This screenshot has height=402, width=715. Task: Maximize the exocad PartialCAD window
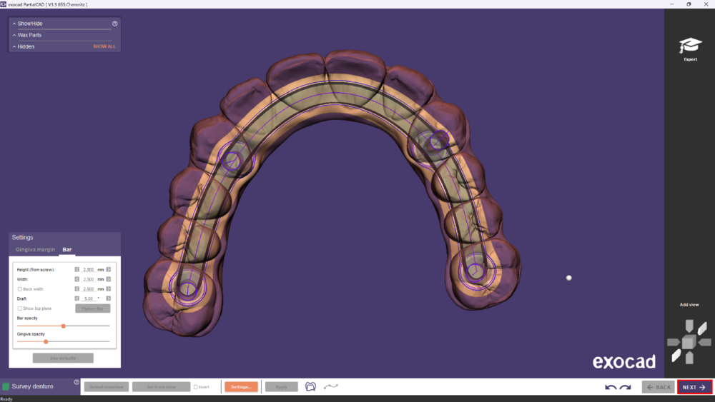[x=689, y=4]
